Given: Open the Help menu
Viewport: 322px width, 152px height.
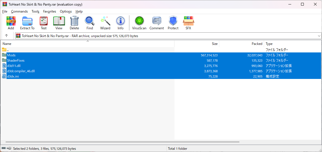Looking at the screenshot, I should pyautogui.click(x=79, y=11).
